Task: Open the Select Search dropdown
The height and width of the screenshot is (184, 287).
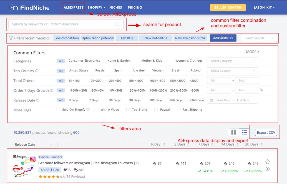Action: tap(259, 38)
